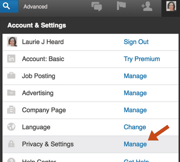This screenshot has height=162, width=180.
Task: Manage Job Posting
Action: click(135, 76)
